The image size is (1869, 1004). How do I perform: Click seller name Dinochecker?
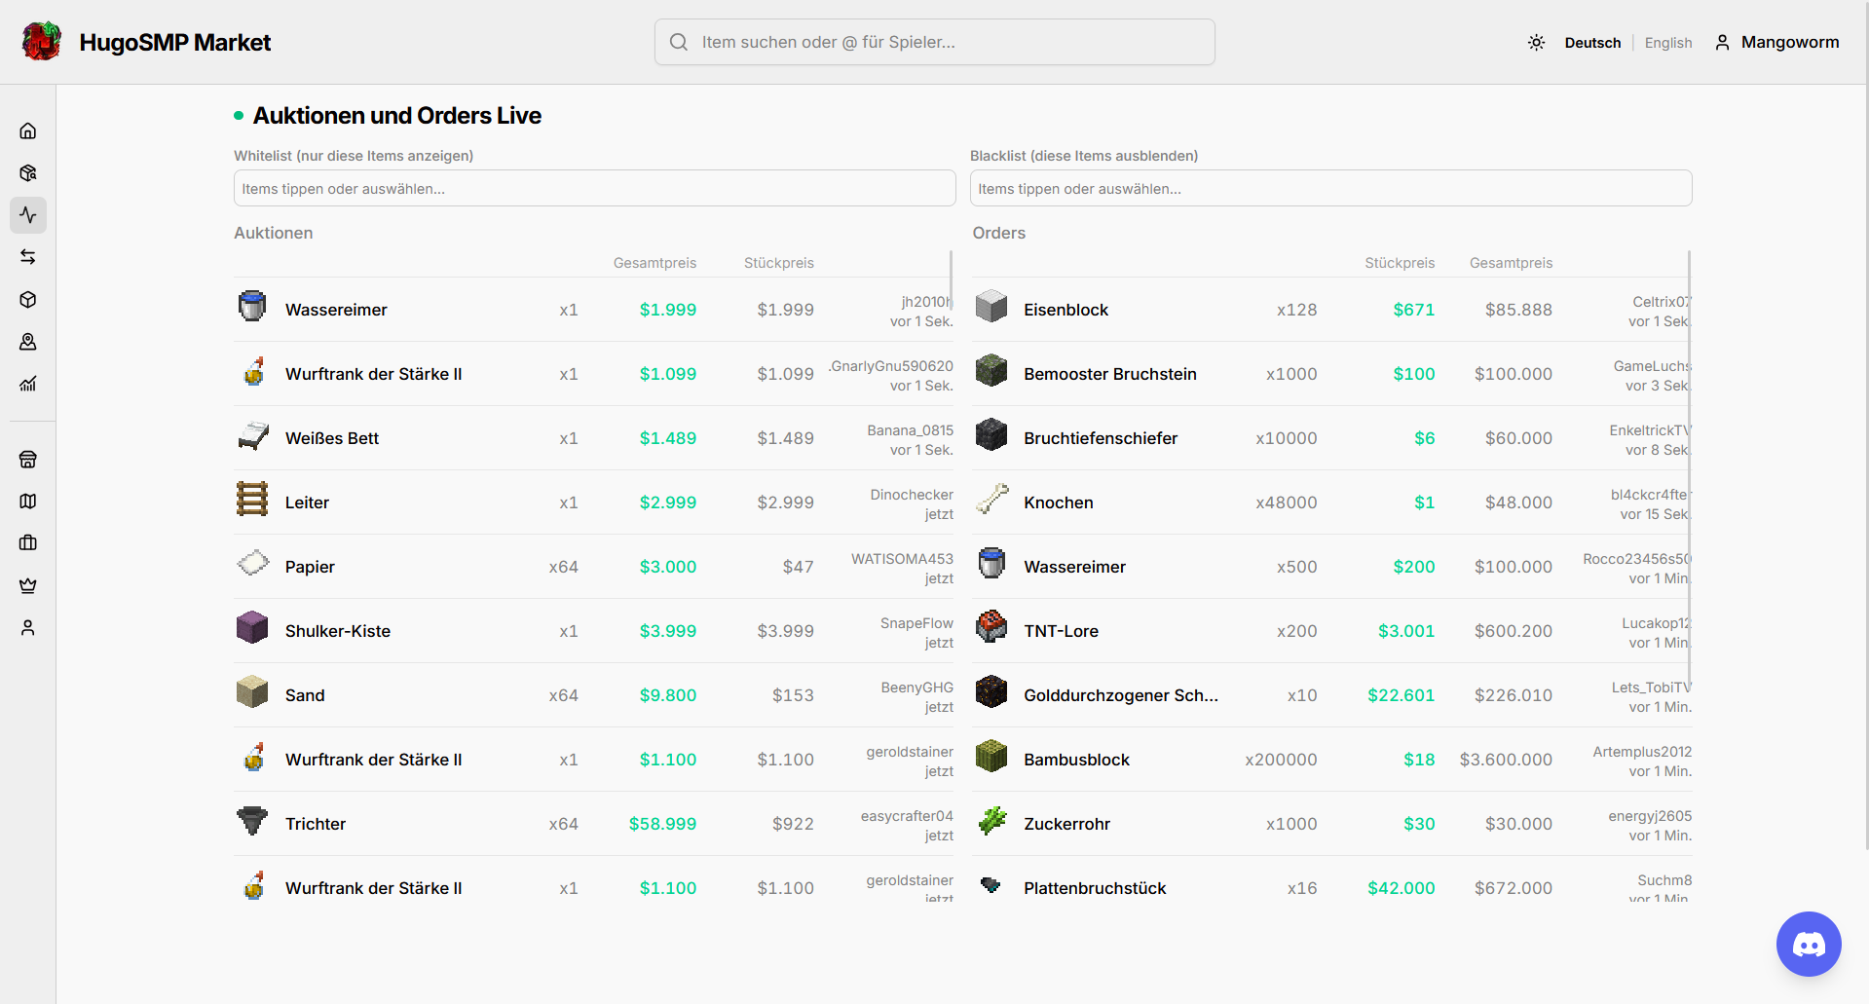tap(912, 495)
